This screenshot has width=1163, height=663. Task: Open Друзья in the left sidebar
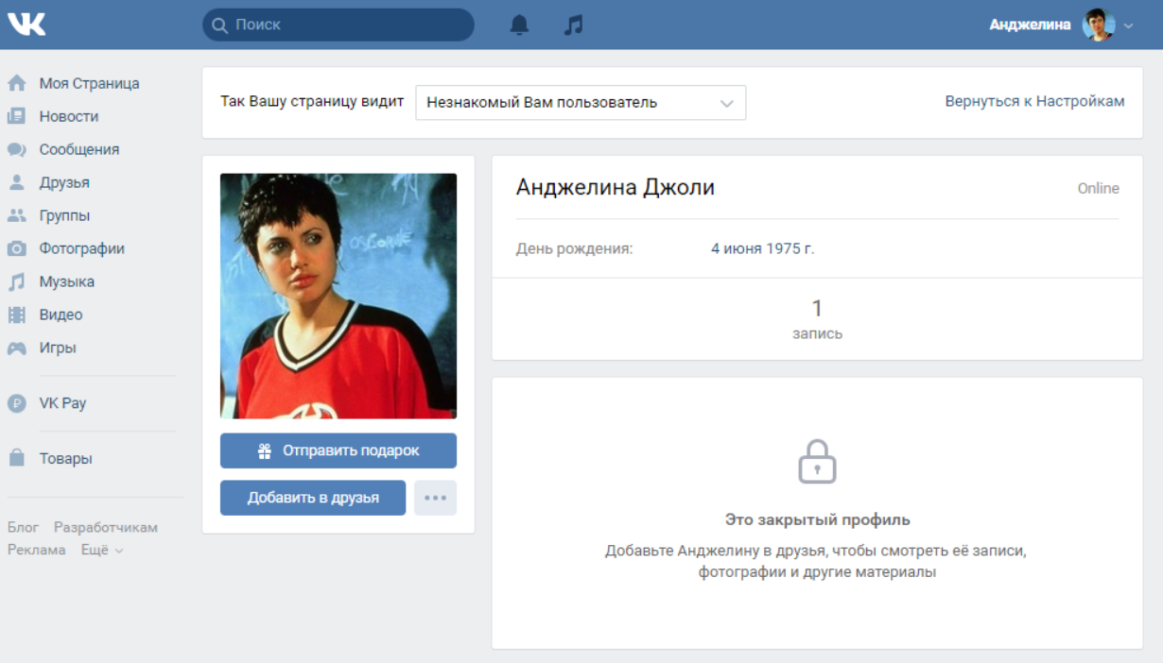64,182
